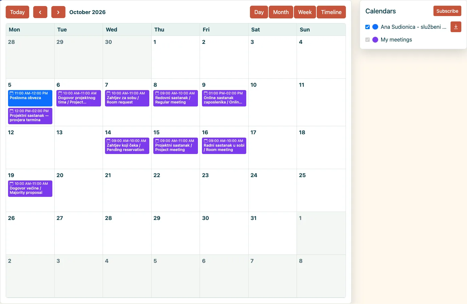Open Zahtjev za sobu / Room request event

pos(127,98)
